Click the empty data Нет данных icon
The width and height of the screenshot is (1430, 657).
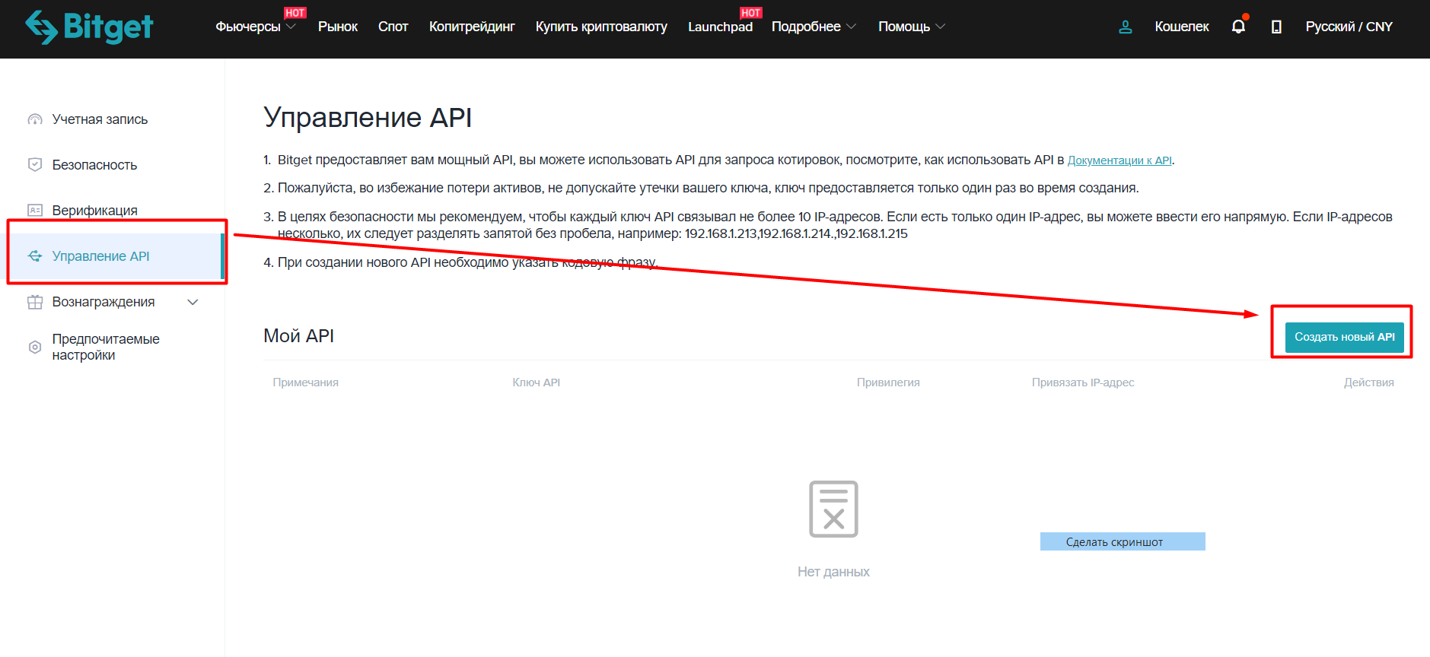tap(833, 509)
